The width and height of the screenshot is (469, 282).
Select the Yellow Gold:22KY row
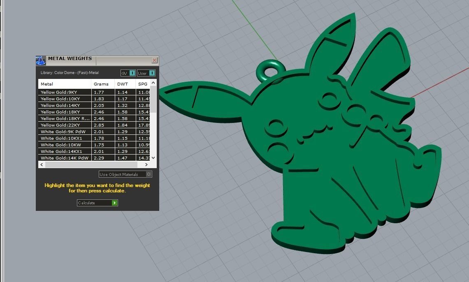pos(94,125)
